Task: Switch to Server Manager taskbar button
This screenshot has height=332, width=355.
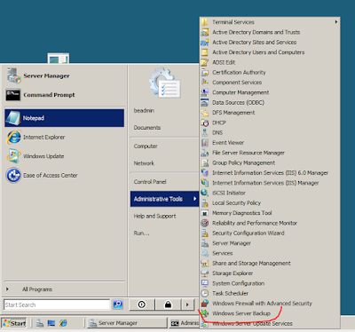Action: (x=127, y=323)
